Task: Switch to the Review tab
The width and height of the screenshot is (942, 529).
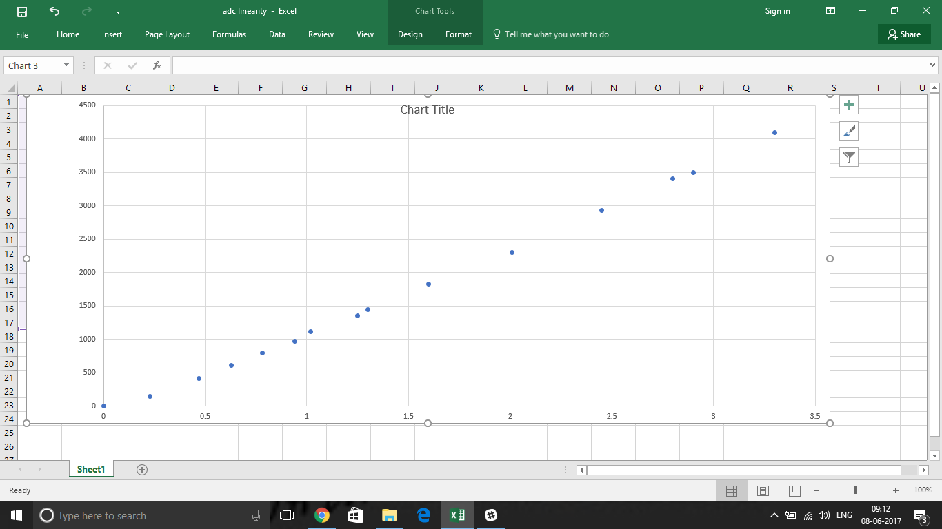Action: [x=321, y=34]
